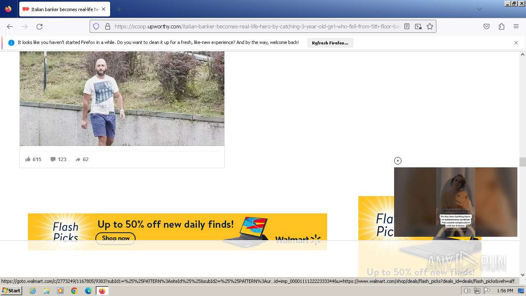This screenshot has height=296, width=526.
Task: Open Firefox application hamburger menu
Action: point(516,26)
